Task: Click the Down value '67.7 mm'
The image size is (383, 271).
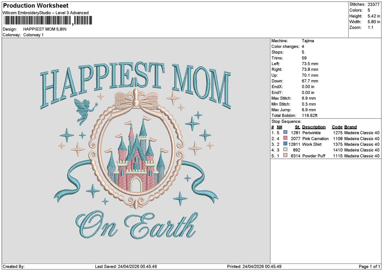Action: tap(310, 81)
